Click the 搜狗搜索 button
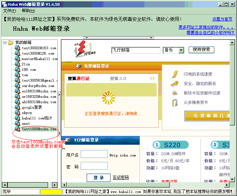Viewport: 237px width, 196px height. point(201,50)
